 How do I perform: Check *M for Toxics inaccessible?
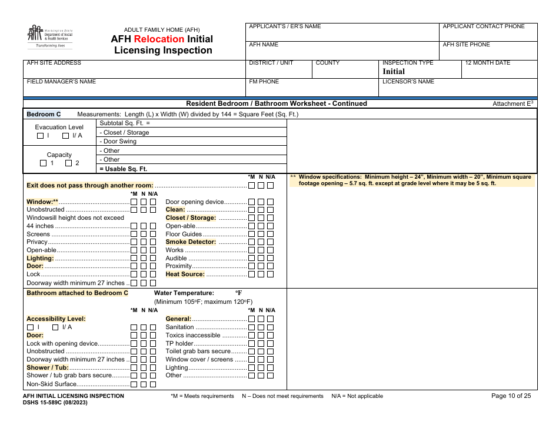pyautogui.click(x=252, y=335)
